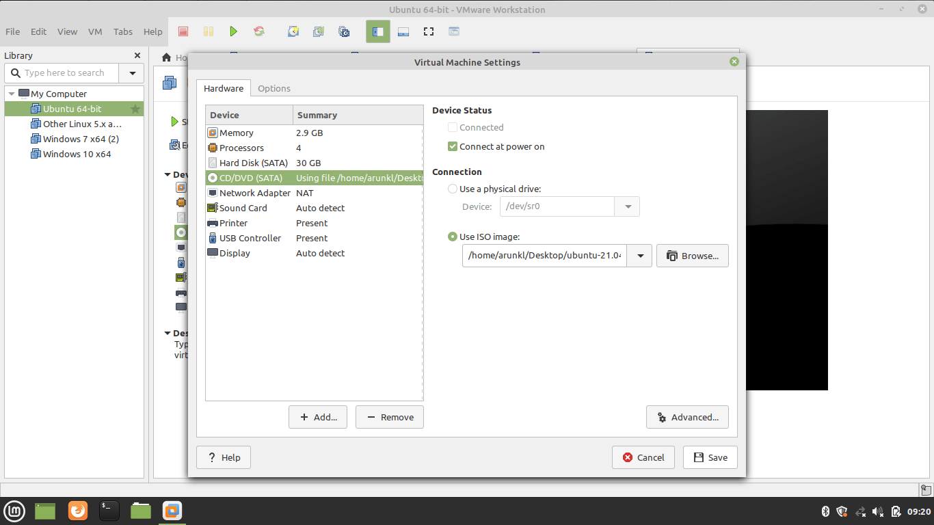Screen dimensions: 934x525
Task: Click the security shield tray icon
Action: (842, 511)
